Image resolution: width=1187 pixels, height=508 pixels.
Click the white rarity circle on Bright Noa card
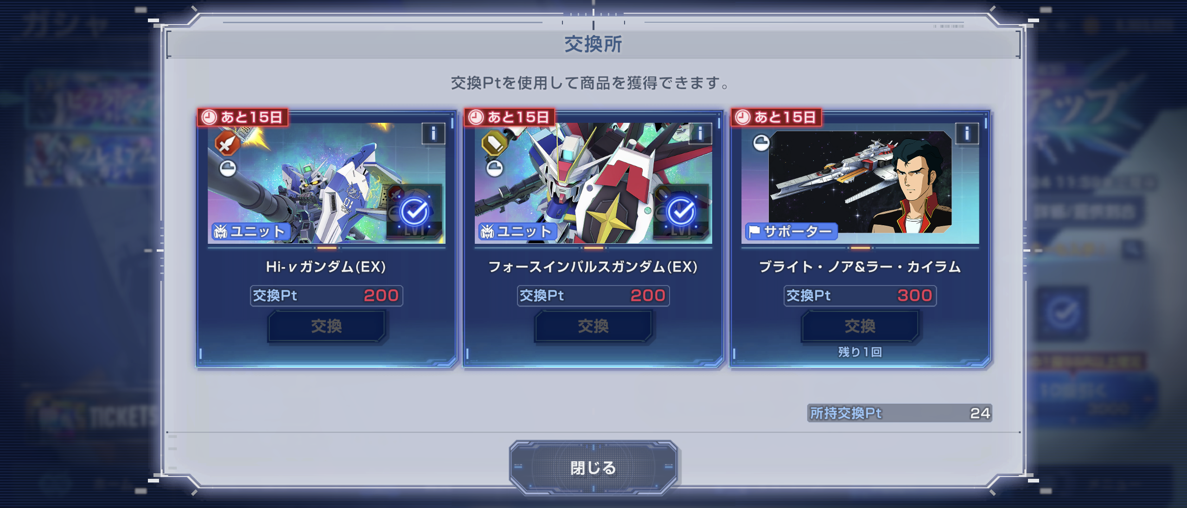(761, 143)
